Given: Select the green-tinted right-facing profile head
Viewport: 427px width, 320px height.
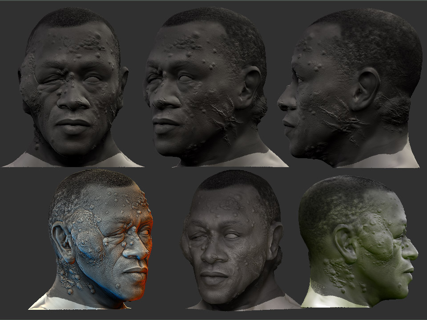Looking at the screenshot, I should tap(359, 242).
